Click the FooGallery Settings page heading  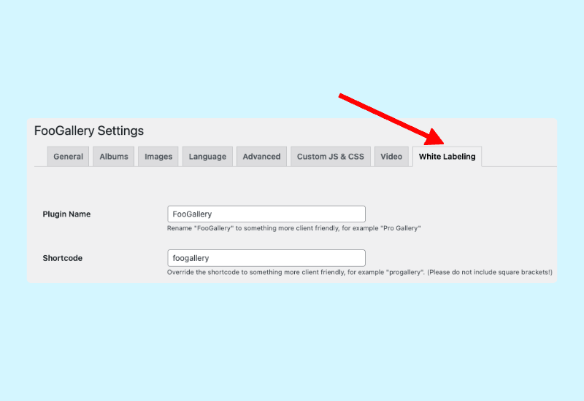tap(89, 131)
